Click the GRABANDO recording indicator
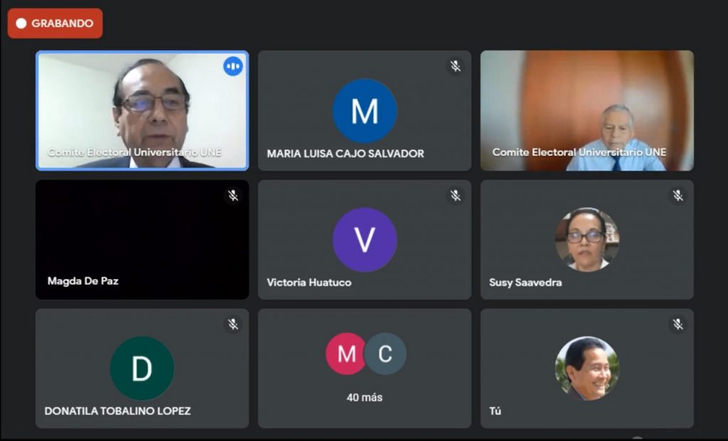 tap(55, 23)
